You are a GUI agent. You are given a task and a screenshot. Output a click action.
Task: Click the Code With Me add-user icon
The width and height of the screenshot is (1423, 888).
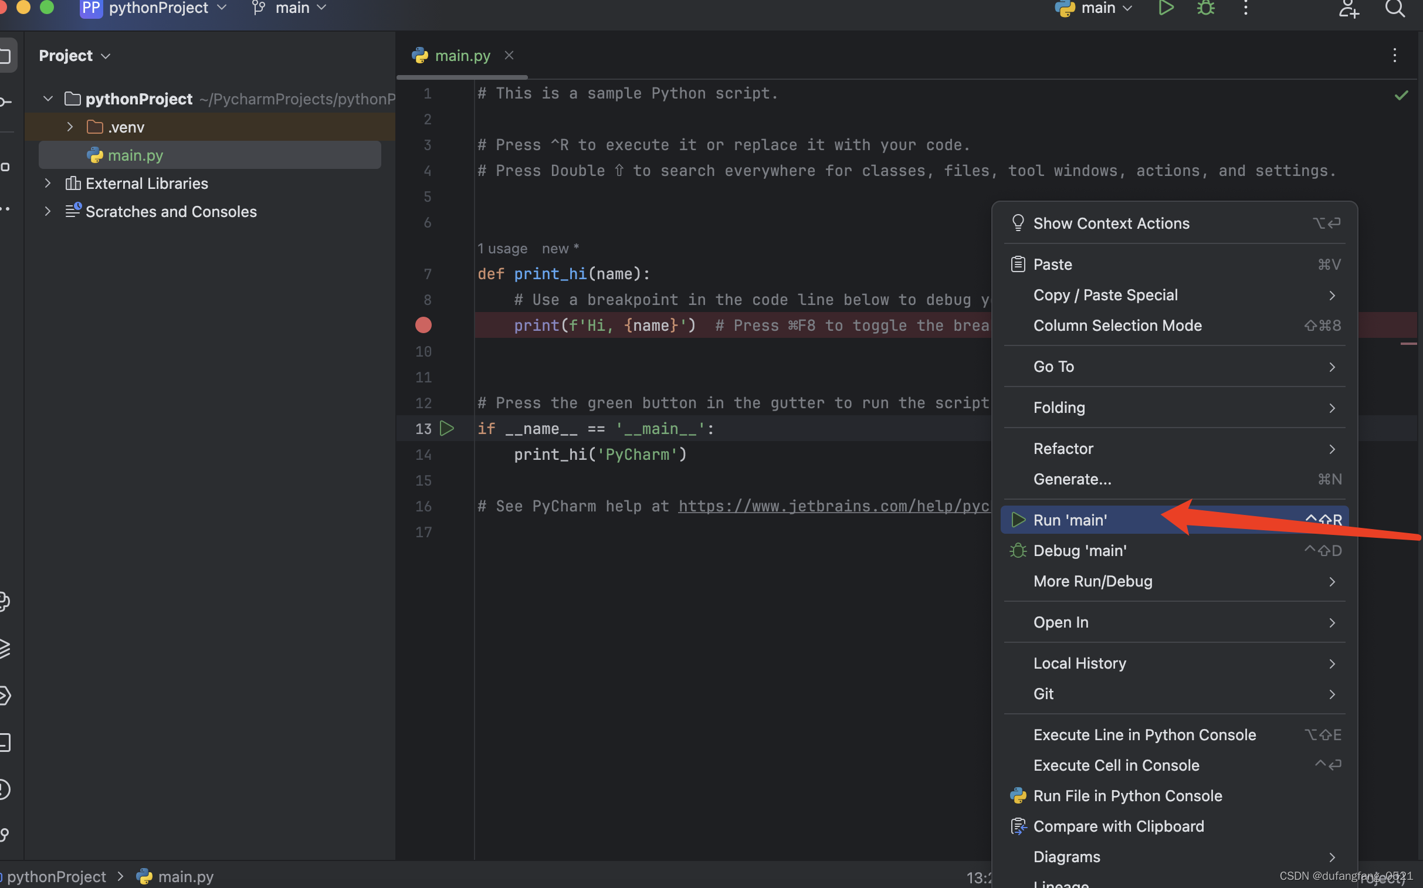click(x=1349, y=8)
